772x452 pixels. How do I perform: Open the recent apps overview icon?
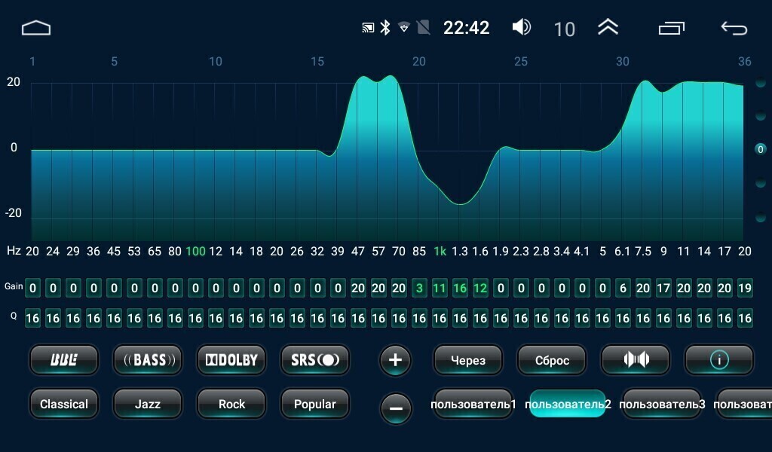tap(670, 29)
